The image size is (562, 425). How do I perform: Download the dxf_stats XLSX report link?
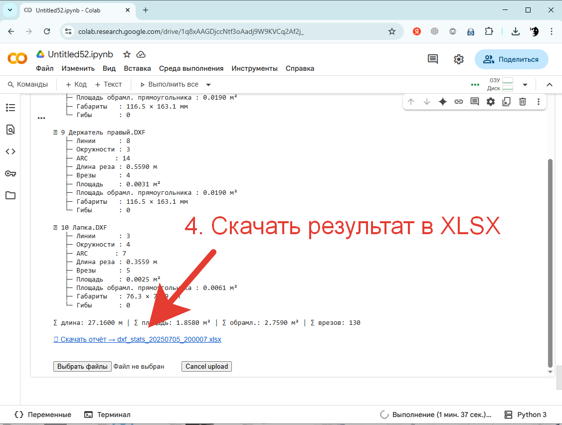tap(137, 339)
